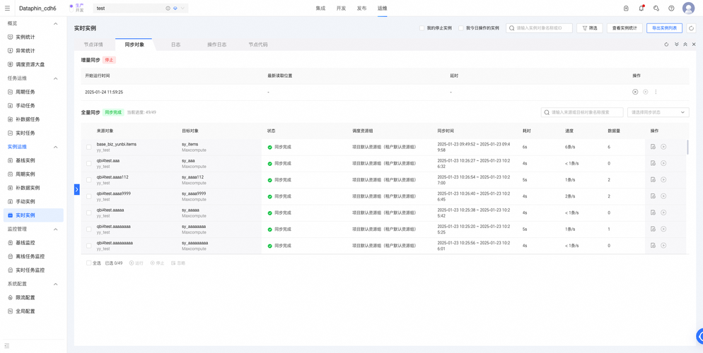This screenshot has width=703, height=353.
Task: Click the 查看实例统计 button
Action: 625,28
